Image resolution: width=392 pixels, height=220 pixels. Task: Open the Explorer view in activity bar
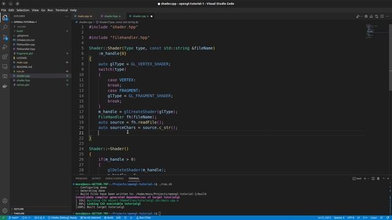5,18
